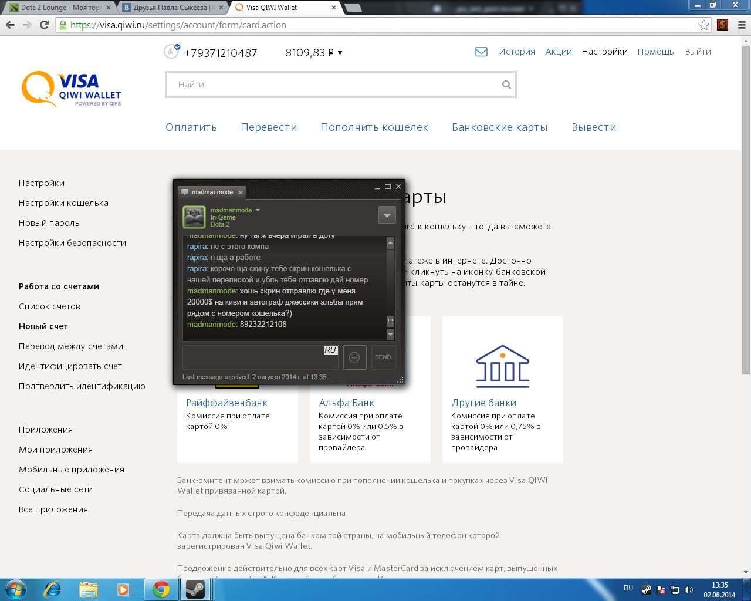Open the Windows Start menu
The height and width of the screenshot is (601, 751).
tap(16, 589)
